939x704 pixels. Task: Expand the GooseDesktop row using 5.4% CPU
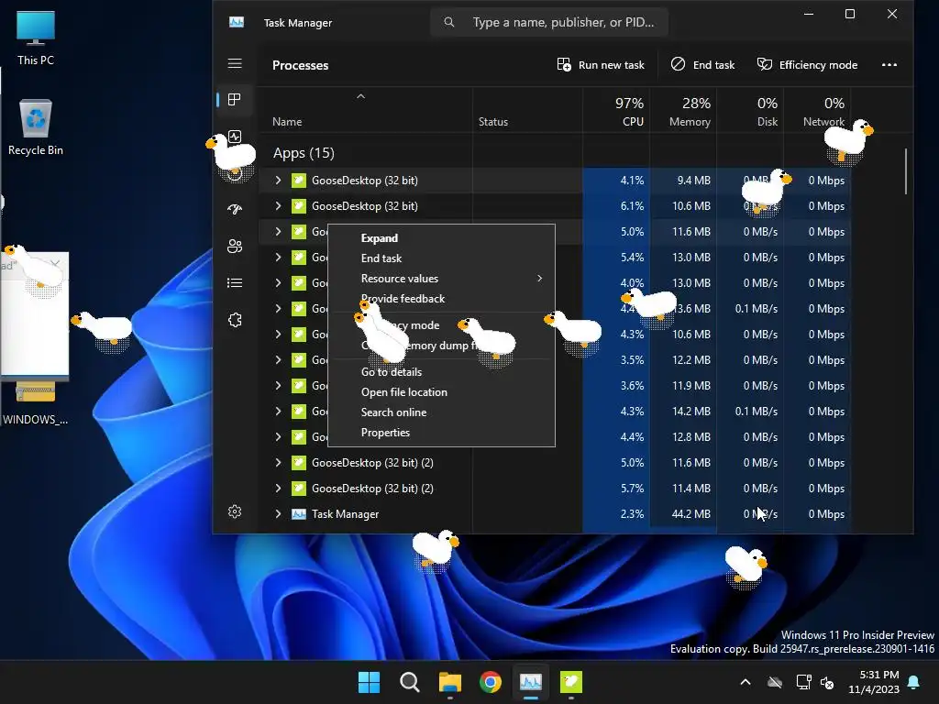click(278, 258)
